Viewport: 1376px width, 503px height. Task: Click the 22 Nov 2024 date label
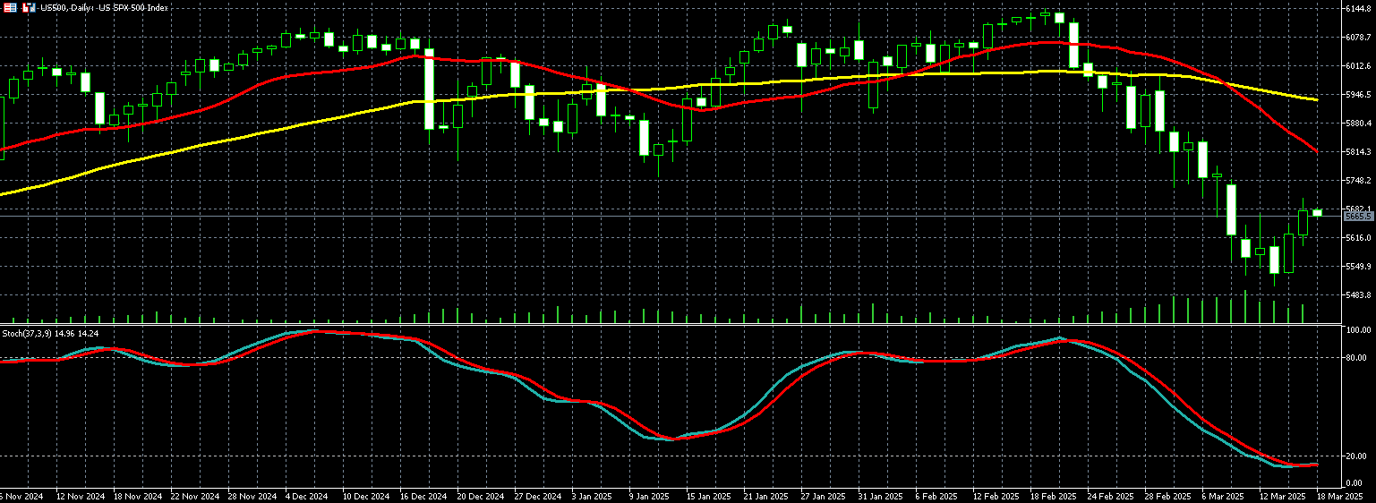pyautogui.click(x=194, y=496)
